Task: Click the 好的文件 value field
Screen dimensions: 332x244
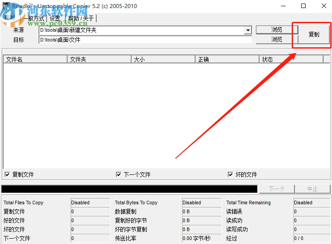Action: pos(90,220)
